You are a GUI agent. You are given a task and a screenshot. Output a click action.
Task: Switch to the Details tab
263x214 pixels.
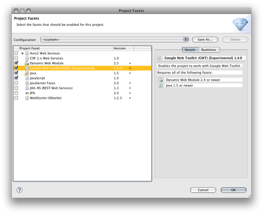pyautogui.click(x=190, y=50)
